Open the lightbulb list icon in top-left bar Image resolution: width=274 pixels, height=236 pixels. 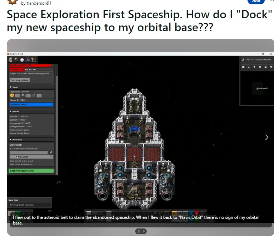click(x=33, y=60)
